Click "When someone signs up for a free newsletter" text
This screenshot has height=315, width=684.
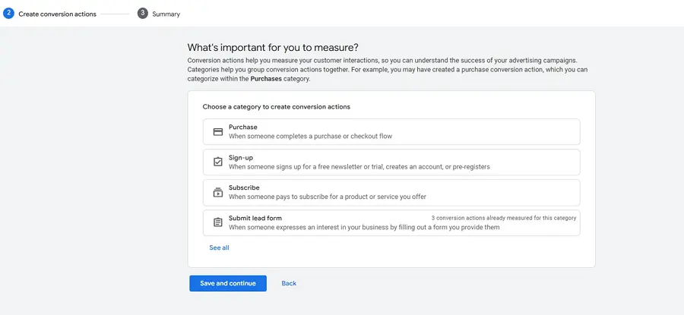pyautogui.click(x=359, y=166)
